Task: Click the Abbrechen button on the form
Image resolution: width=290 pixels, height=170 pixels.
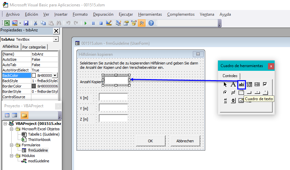Action: [x=185, y=141]
